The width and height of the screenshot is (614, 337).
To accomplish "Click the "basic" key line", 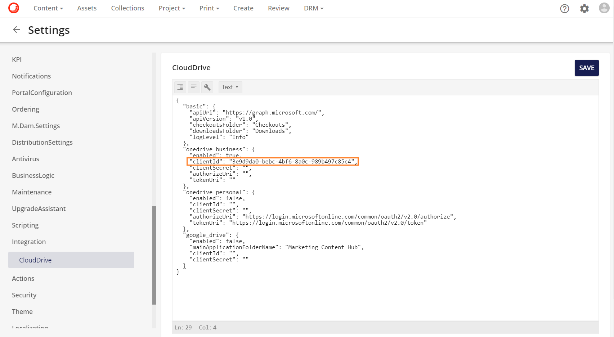I will coord(199,107).
